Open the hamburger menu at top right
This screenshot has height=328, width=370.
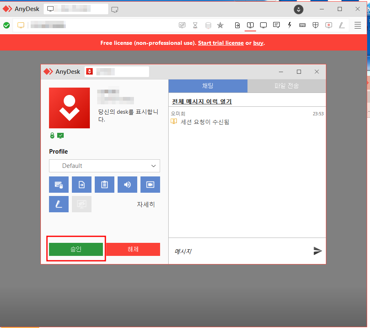[x=357, y=25]
